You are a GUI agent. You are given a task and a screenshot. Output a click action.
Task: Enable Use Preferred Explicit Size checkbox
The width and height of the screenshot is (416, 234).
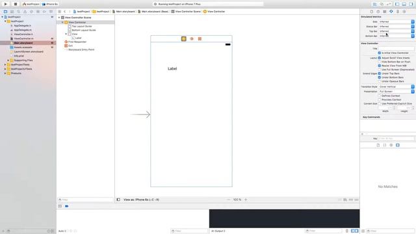380,104
